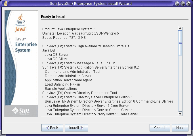This screenshot has height=136, width=193.
Task: Select 'Application Server Node Agent' line
Action: coord(68,80)
